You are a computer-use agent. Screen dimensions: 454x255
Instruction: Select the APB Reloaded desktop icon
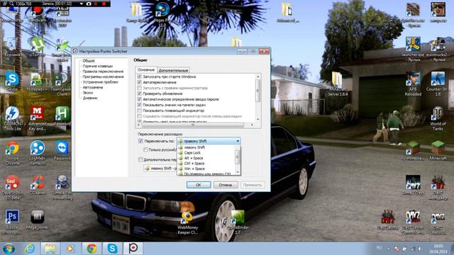[x=413, y=84]
